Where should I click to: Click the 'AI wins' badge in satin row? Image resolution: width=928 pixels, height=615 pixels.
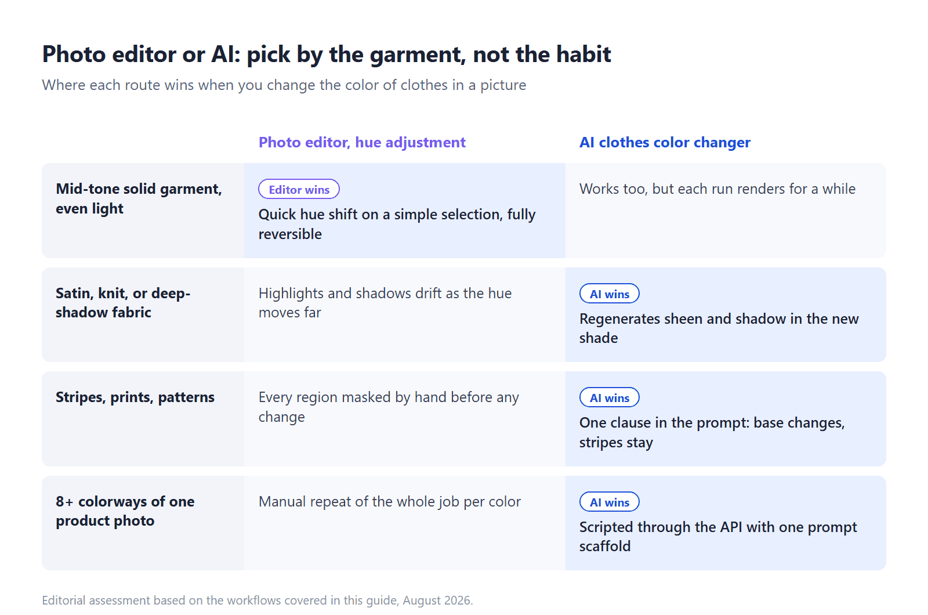click(x=609, y=294)
